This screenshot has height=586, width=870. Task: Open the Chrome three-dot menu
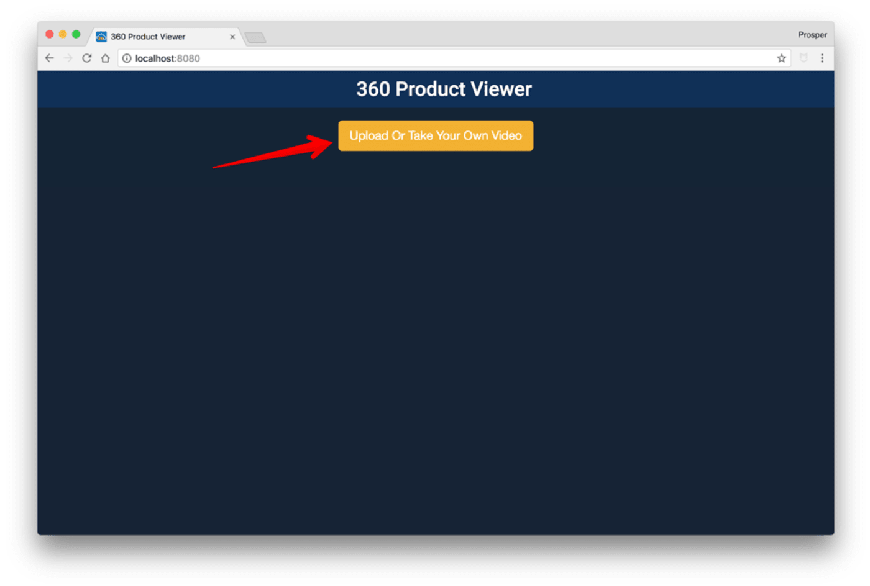click(822, 58)
